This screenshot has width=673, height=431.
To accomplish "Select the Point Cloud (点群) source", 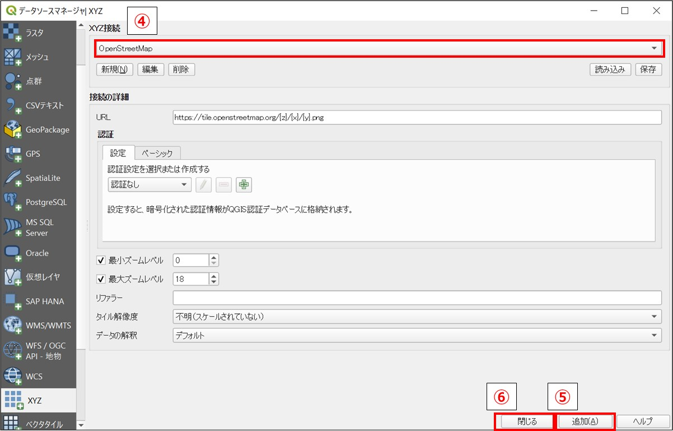I will pyautogui.click(x=38, y=81).
